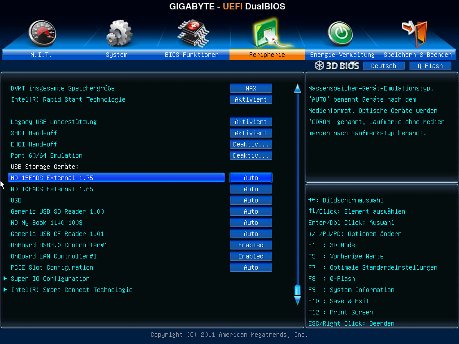459x344 pixels.
Task: Open Auto option for Generic USB SD Reader
Action: 251,211
